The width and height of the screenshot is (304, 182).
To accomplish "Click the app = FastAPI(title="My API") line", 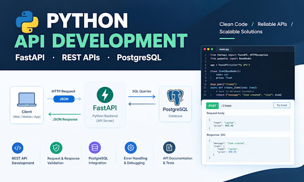I will pyautogui.click(x=230, y=65).
